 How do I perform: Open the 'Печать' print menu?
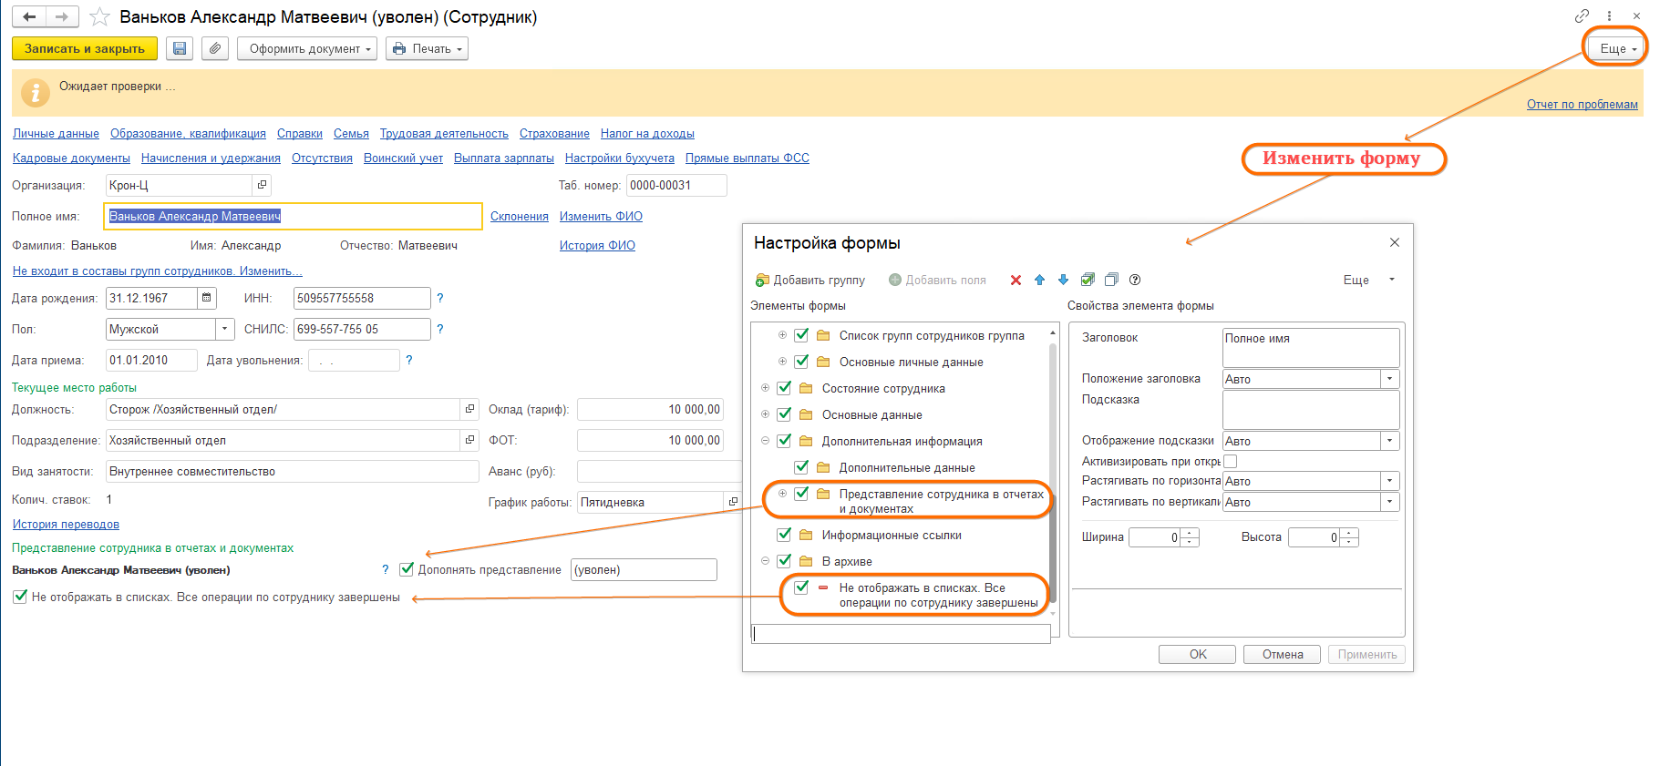pos(427,48)
